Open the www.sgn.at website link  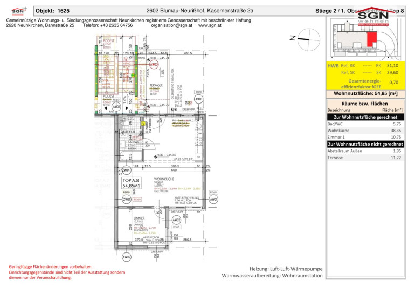[212, 25]
